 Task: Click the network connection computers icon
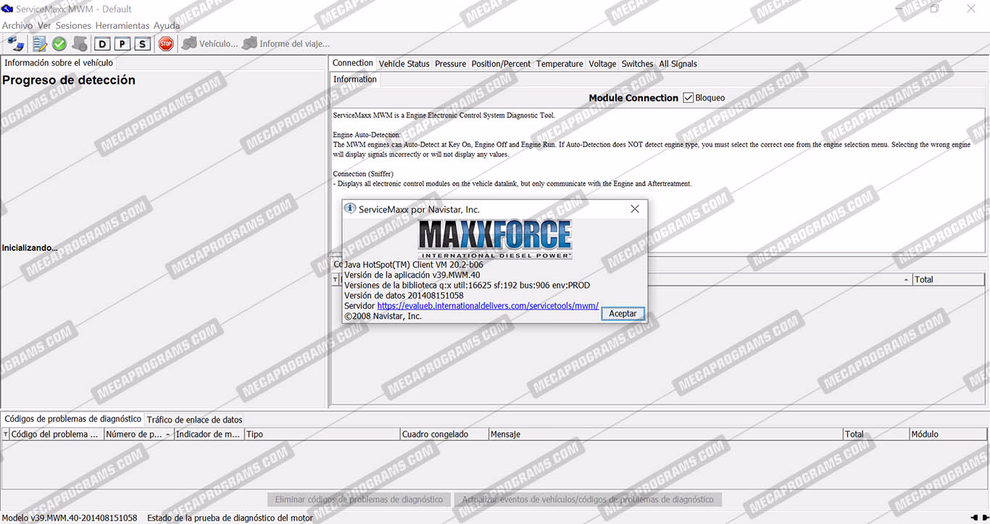[16, 44]
